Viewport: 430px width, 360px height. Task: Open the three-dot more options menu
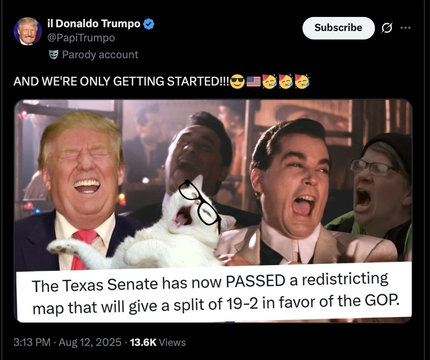406,28
